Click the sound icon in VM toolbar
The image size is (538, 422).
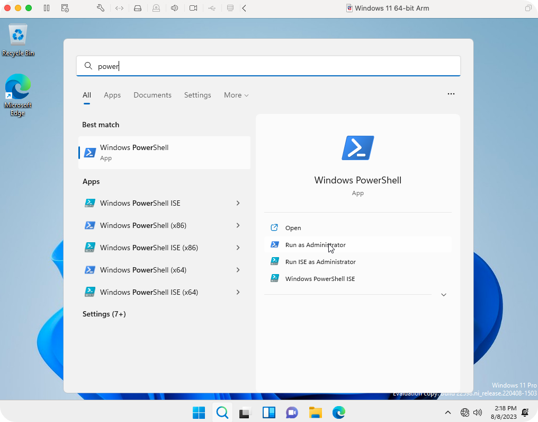(x=175, y=8)
